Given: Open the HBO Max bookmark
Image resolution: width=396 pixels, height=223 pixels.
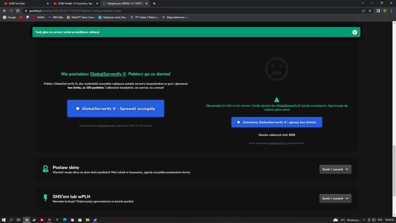Looking at the screenshot, I should [x=55, y=17].
